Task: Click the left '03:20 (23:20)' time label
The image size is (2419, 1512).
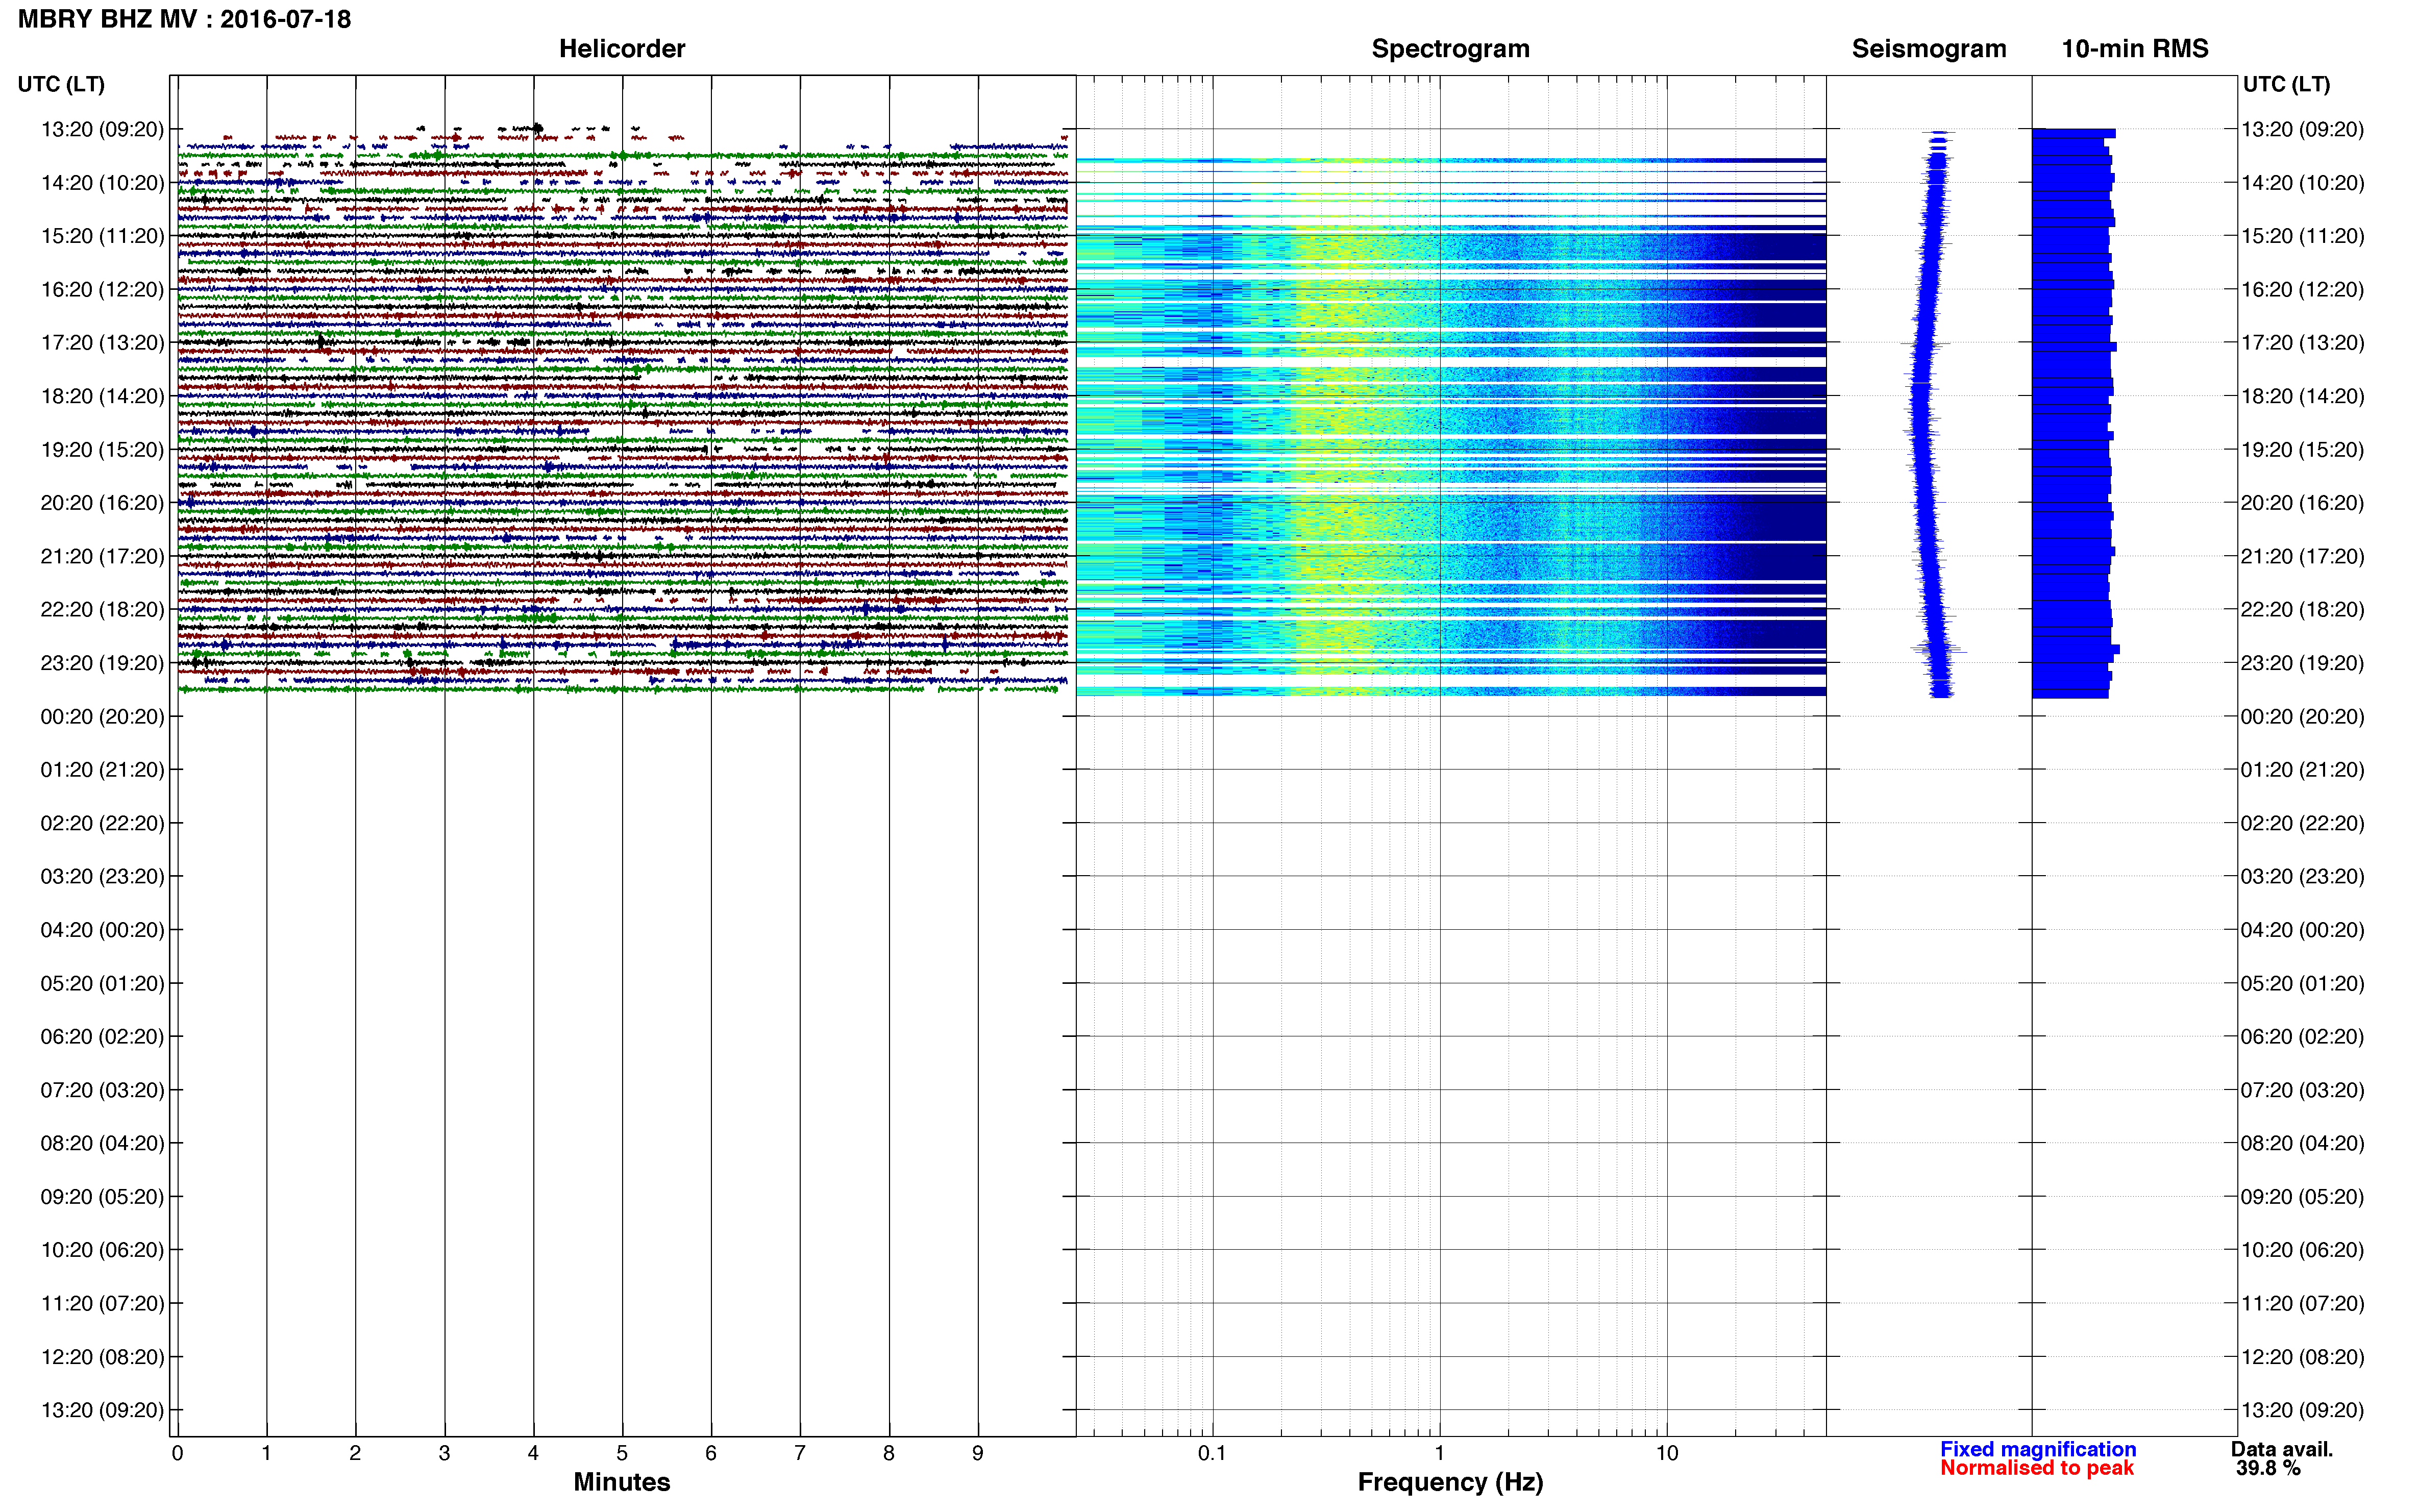Action: click(x=102, y=877)
